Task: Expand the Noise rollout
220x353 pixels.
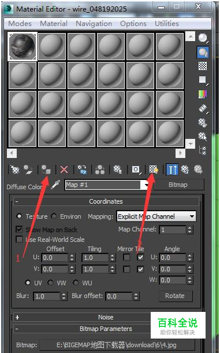Action: point(106,317)
